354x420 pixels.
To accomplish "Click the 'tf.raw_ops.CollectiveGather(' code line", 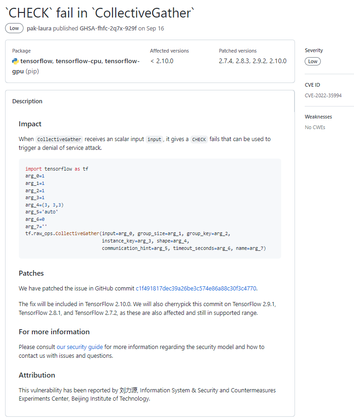I will click(128, 234).
